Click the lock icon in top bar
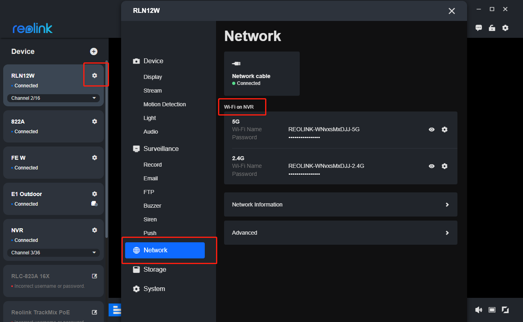523x322 pixels. coord(492,28)
